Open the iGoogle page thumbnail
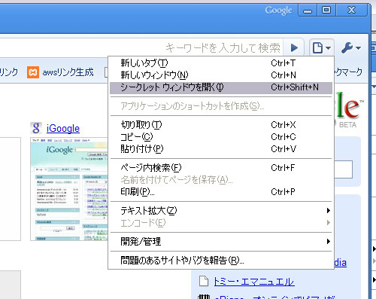The width and height of the screenshot is (376, 299). [69, 189]
